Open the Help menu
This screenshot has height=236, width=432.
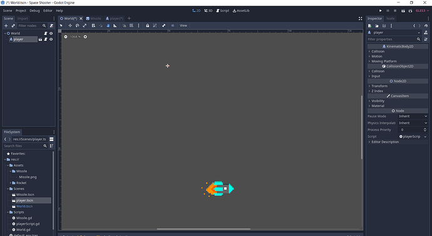(x=59, y=11)
